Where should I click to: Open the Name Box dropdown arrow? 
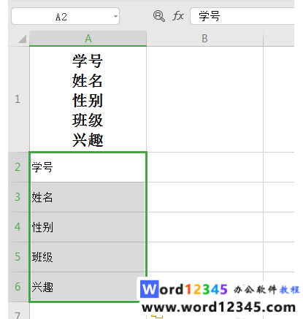115,17
